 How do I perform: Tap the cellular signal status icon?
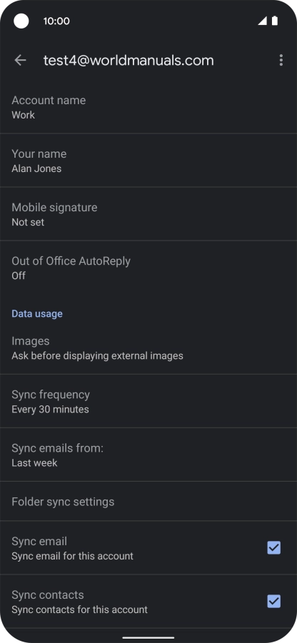262,21
